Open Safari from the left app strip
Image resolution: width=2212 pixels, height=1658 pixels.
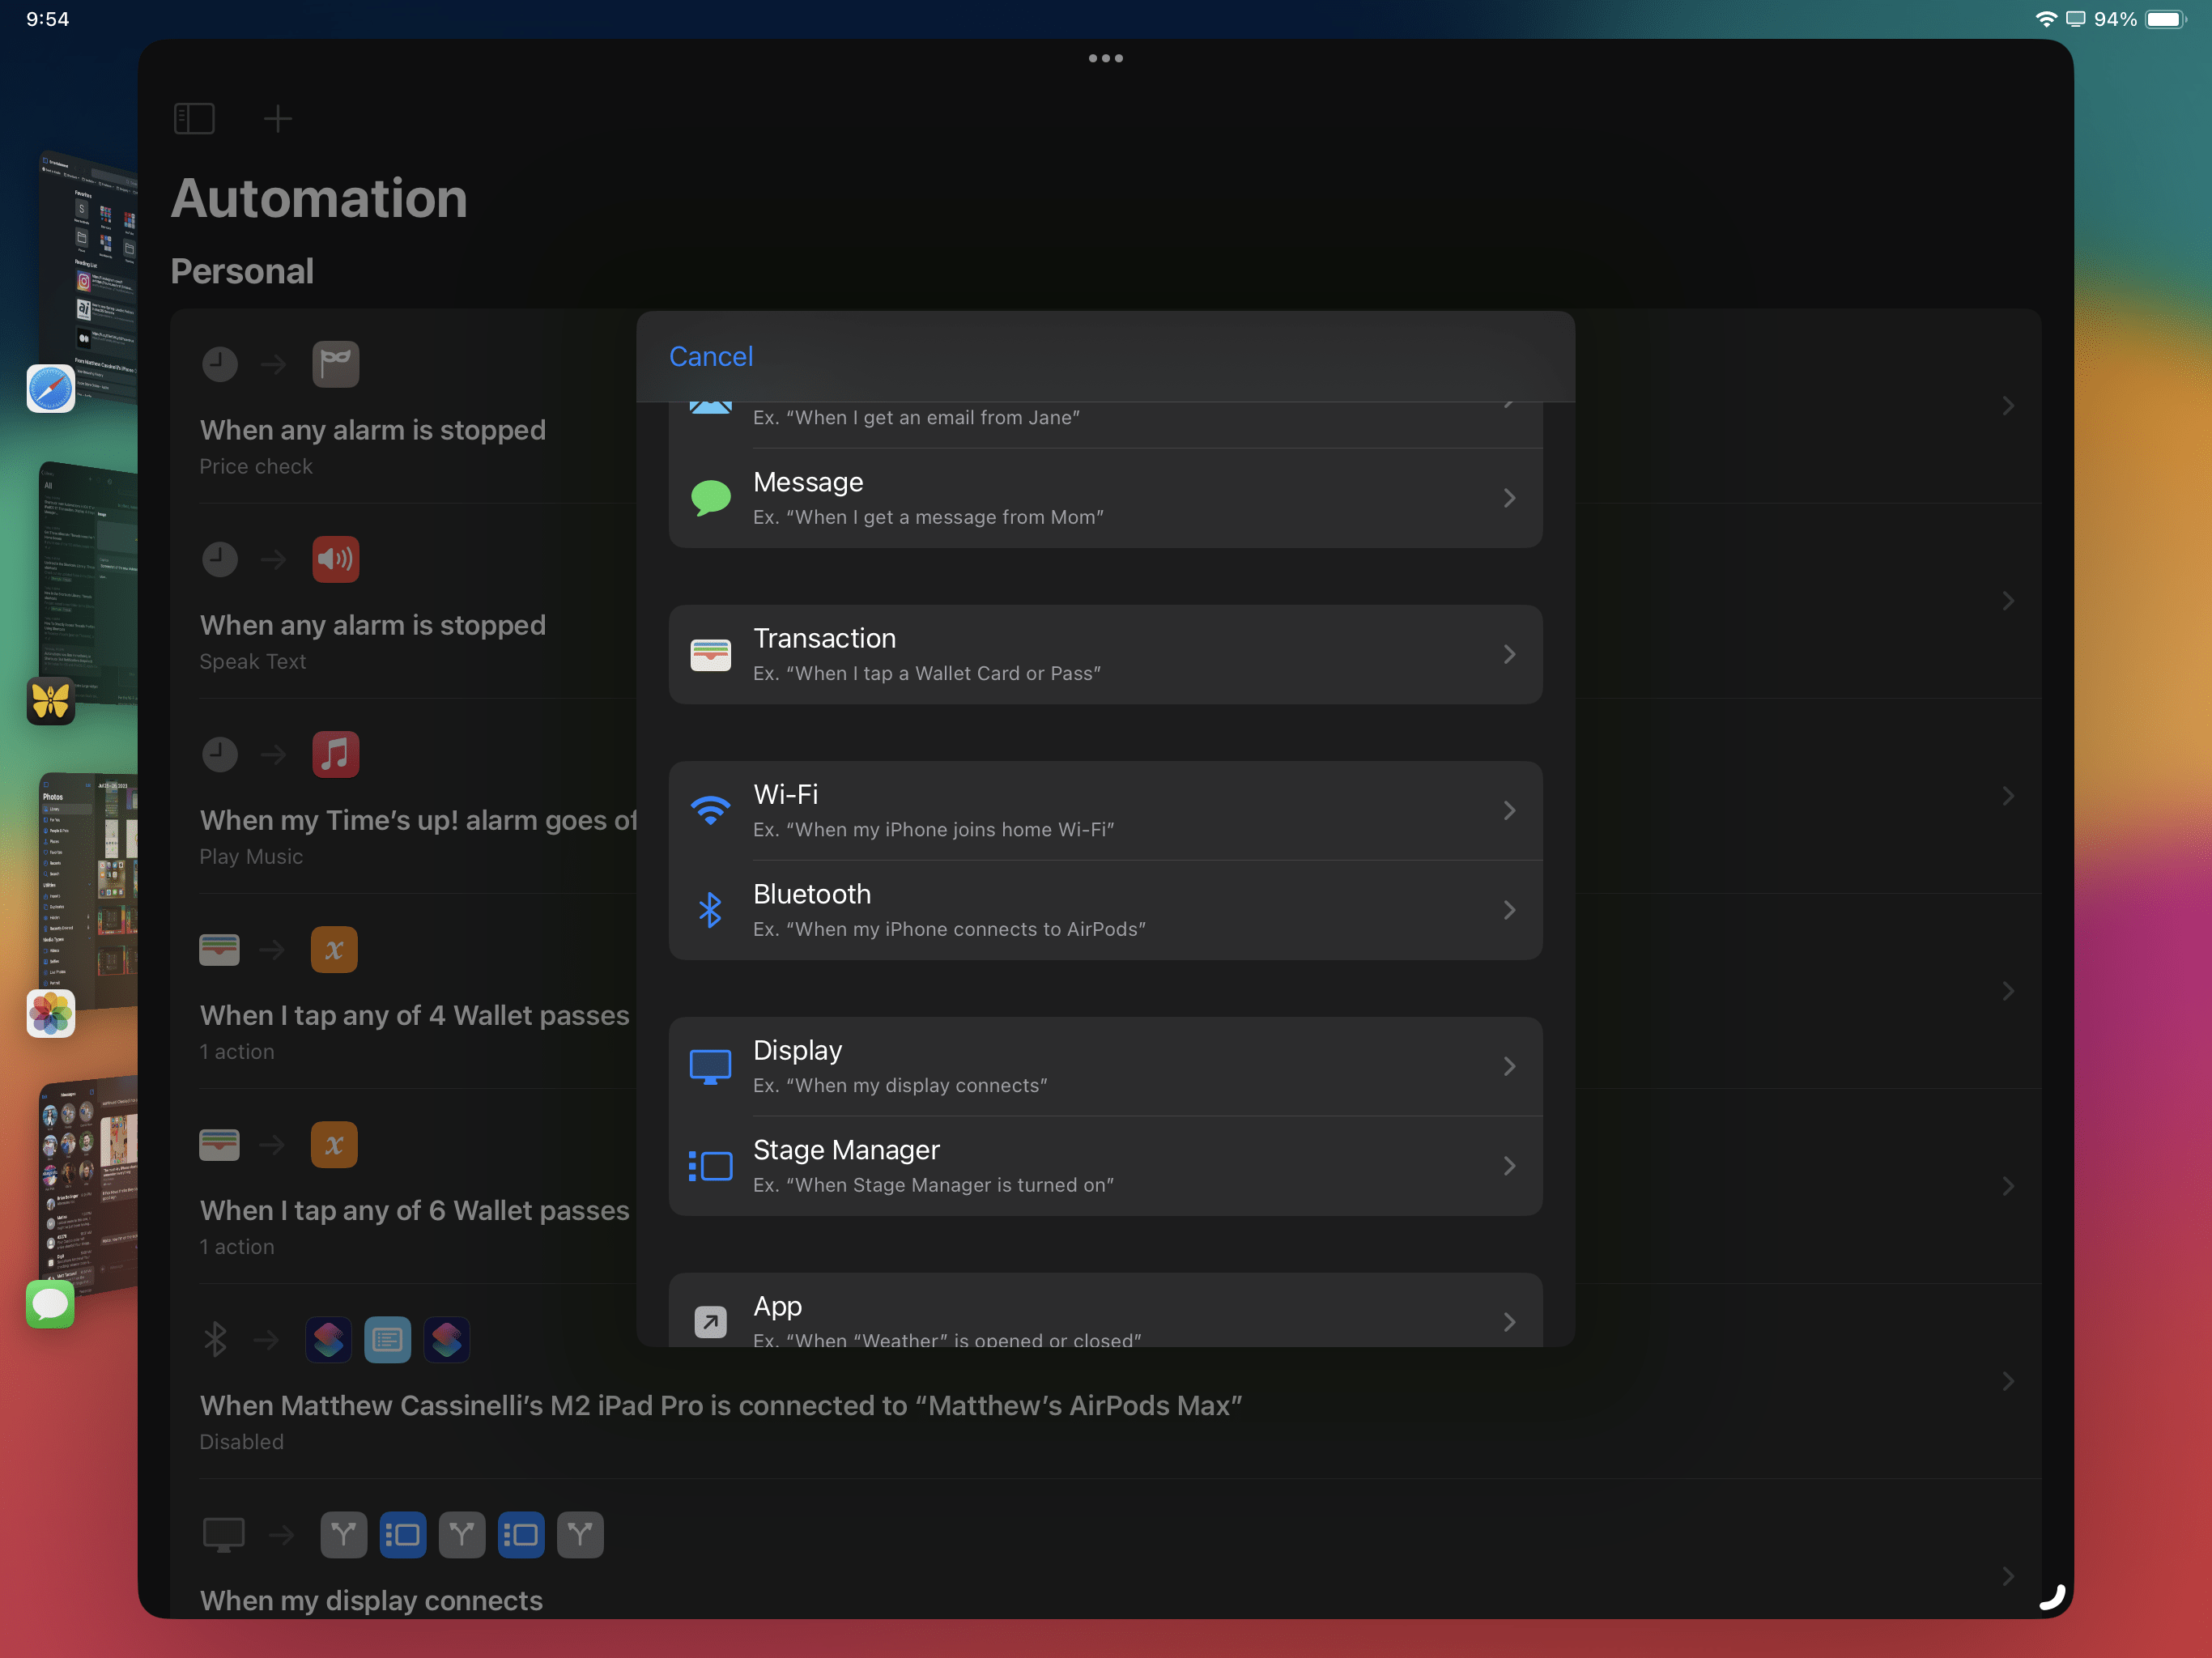(50, 388)
